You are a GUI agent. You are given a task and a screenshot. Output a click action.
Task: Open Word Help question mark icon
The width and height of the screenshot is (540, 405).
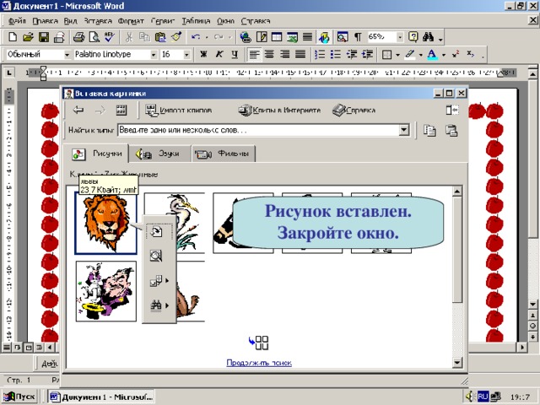[x=413, y=37]
